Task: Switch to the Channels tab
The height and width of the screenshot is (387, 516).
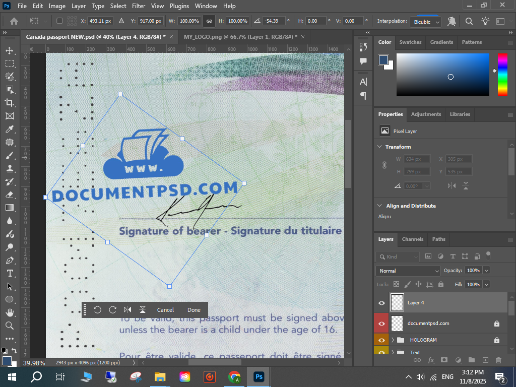Action: pos(412,239)
